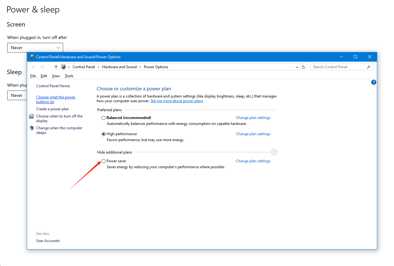Open Tell me more about power plans
Viewport: 394px width, 266px height.
click(x=177, y=101)
